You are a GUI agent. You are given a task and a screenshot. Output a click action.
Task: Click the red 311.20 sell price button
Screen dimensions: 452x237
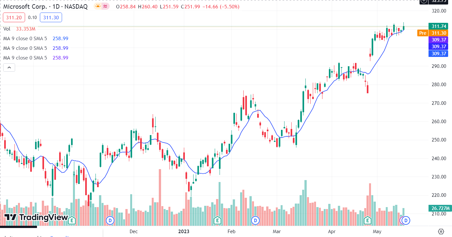point(14,17)
